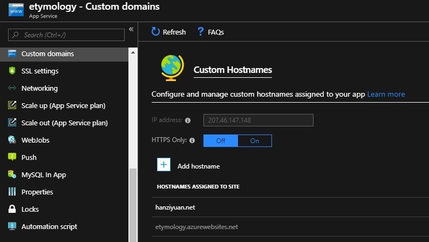Select hostname hanziyuan.net row

[290, 207]
